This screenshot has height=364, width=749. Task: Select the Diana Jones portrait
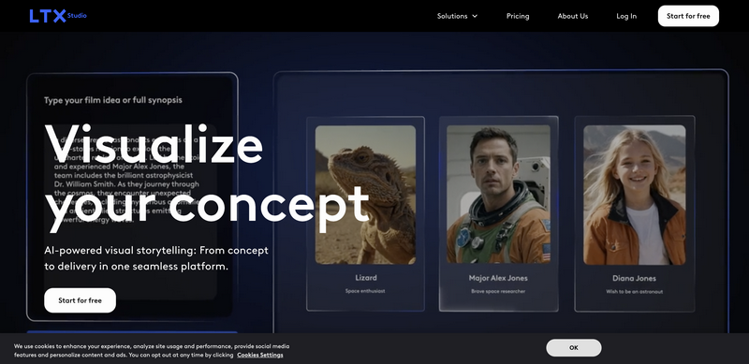pyautogui.click(x=635, y=195)
